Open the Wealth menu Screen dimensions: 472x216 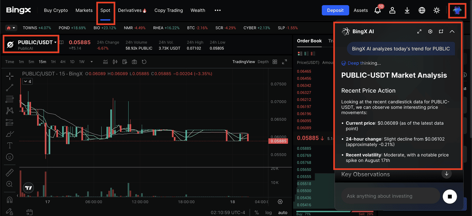[x=198, y=10]
